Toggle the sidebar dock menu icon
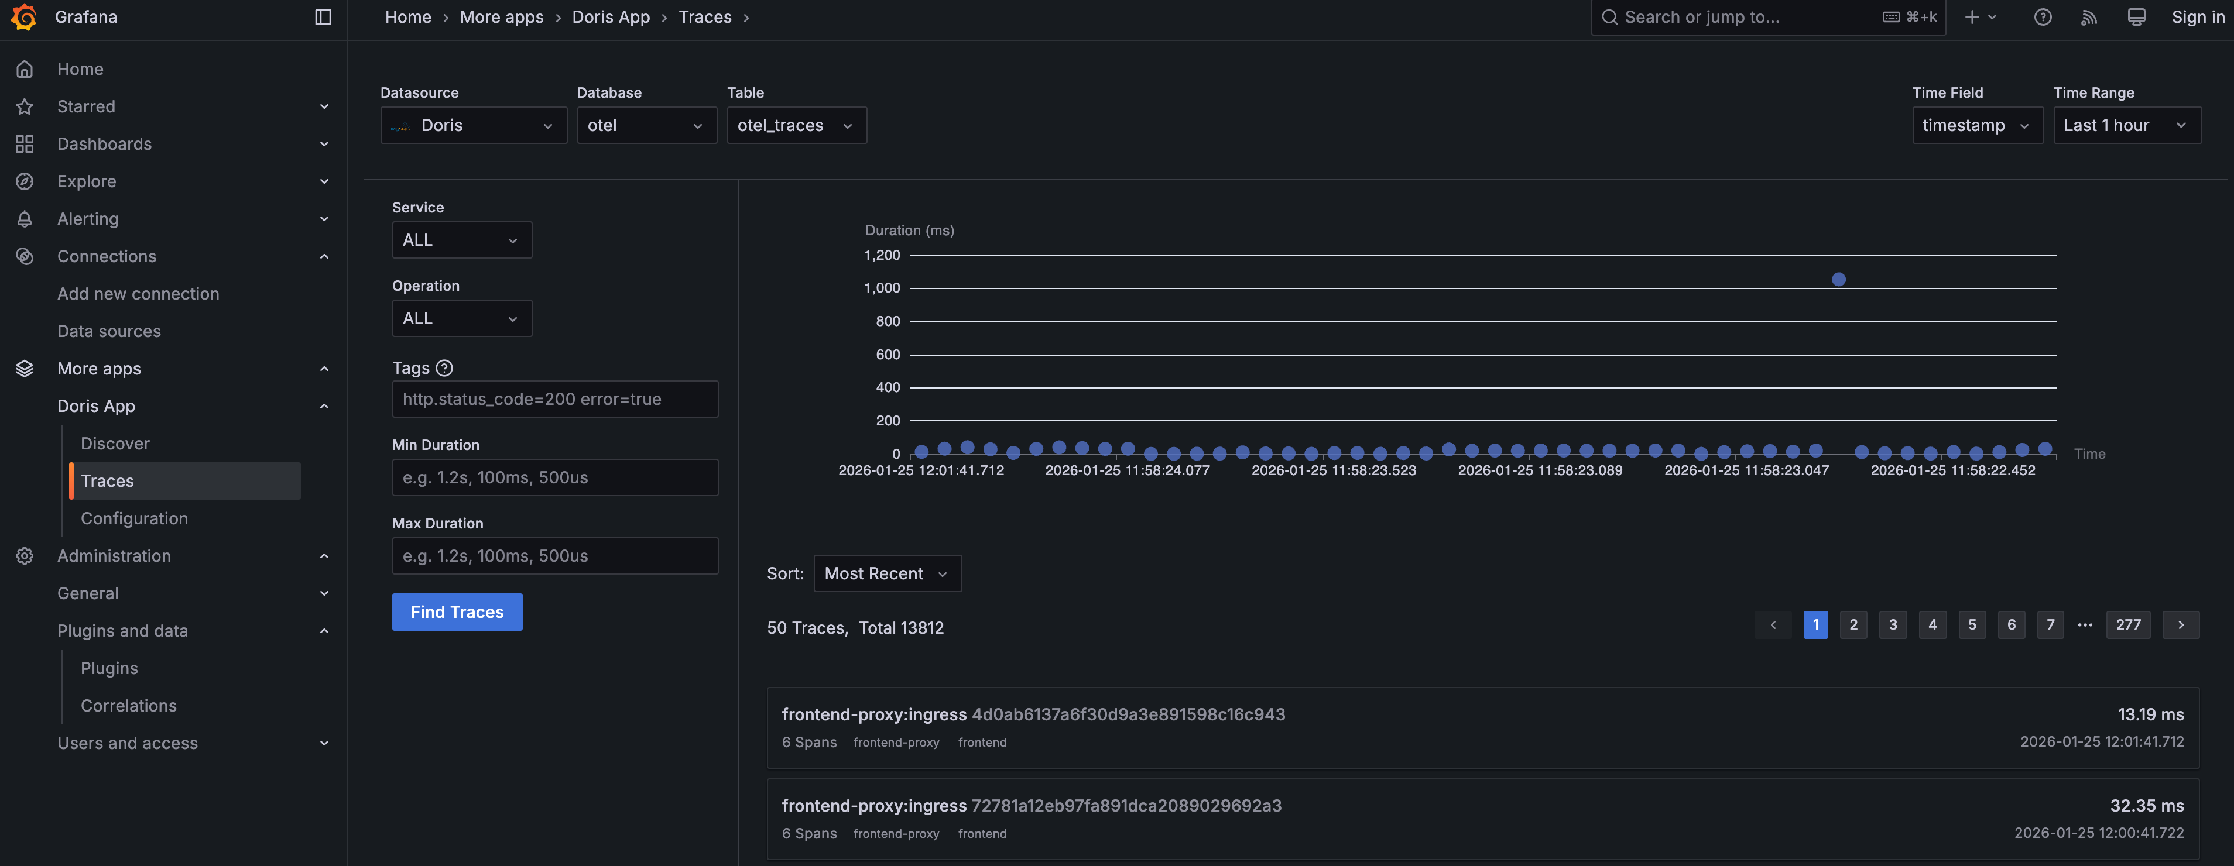Screen dimensions: 2234x866 coord(323,18)
